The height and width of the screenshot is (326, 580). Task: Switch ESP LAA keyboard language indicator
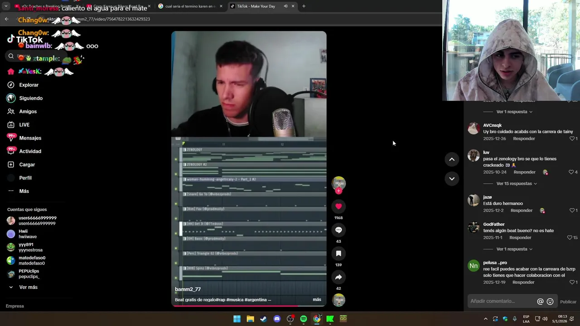point(526,319)
